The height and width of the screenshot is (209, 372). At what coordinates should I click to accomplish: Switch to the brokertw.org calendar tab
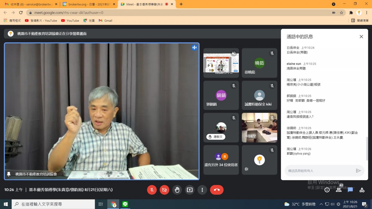[87, 4]
